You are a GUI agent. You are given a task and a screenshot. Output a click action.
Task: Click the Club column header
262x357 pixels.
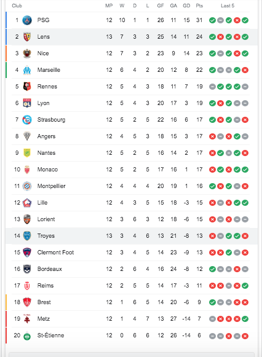tap(17, 6)
